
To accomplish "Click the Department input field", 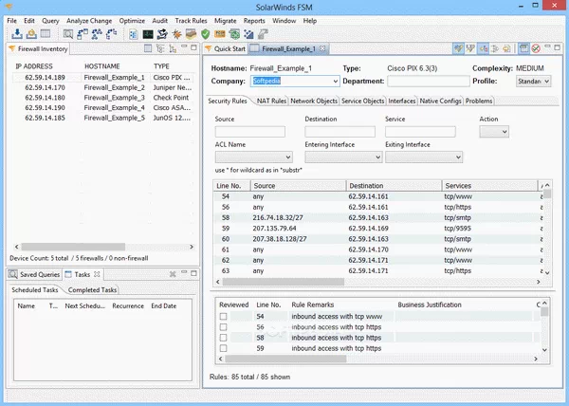I will 429,82.
